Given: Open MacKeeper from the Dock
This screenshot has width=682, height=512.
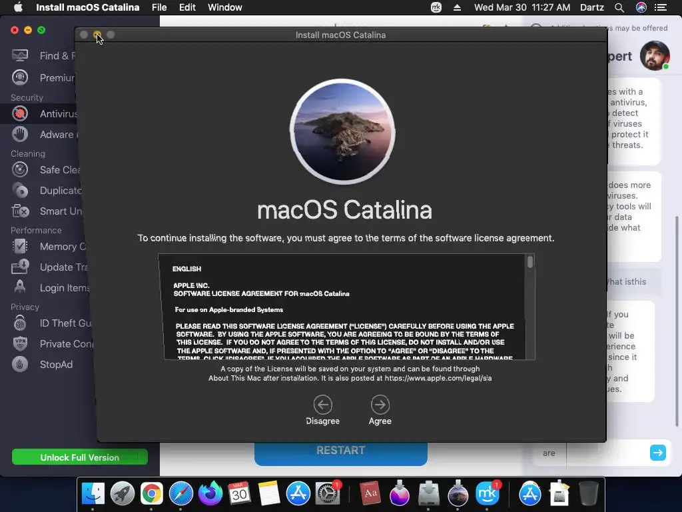Looking at the screenshot, I should pos(487,494).
